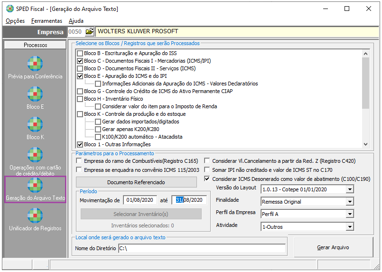Check Empresa se enquadra no convênio ICMS 115/2003
Viewport: 382px width, 272px height.
(x=79, y=169)
